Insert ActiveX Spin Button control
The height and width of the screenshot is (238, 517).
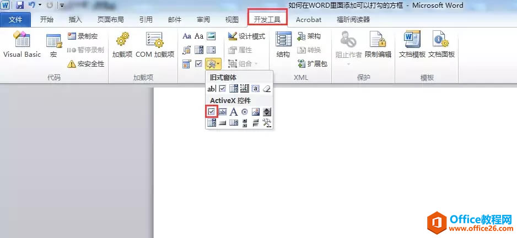[x=267, y=112]
